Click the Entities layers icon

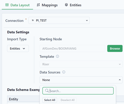point(66,5)
